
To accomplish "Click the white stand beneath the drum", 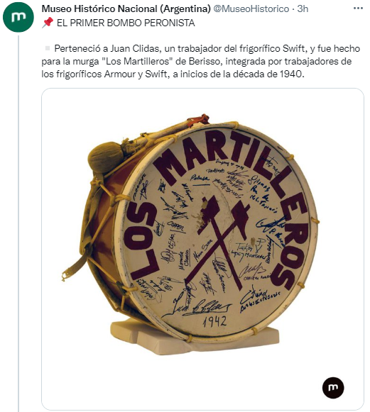I will pyautogui.click(x=195, y=337).
